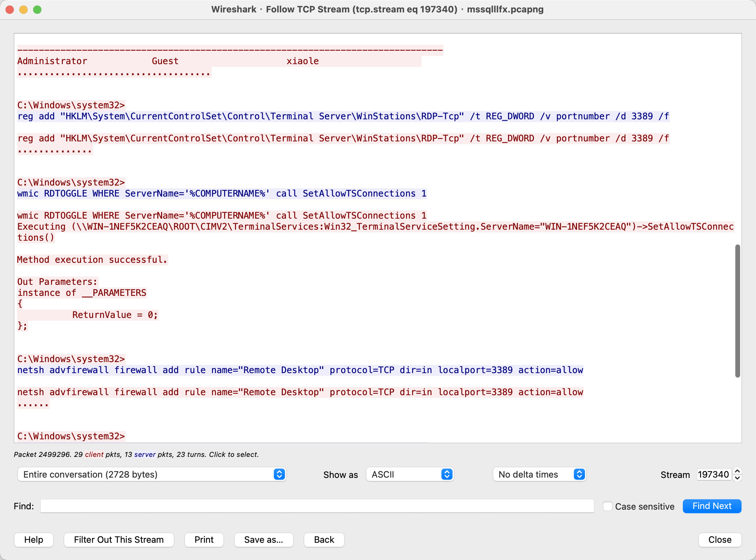Screen dimensions: 756x560
Task: Click the red 'reg add' echoed line
Action: (x=343, y=138)
